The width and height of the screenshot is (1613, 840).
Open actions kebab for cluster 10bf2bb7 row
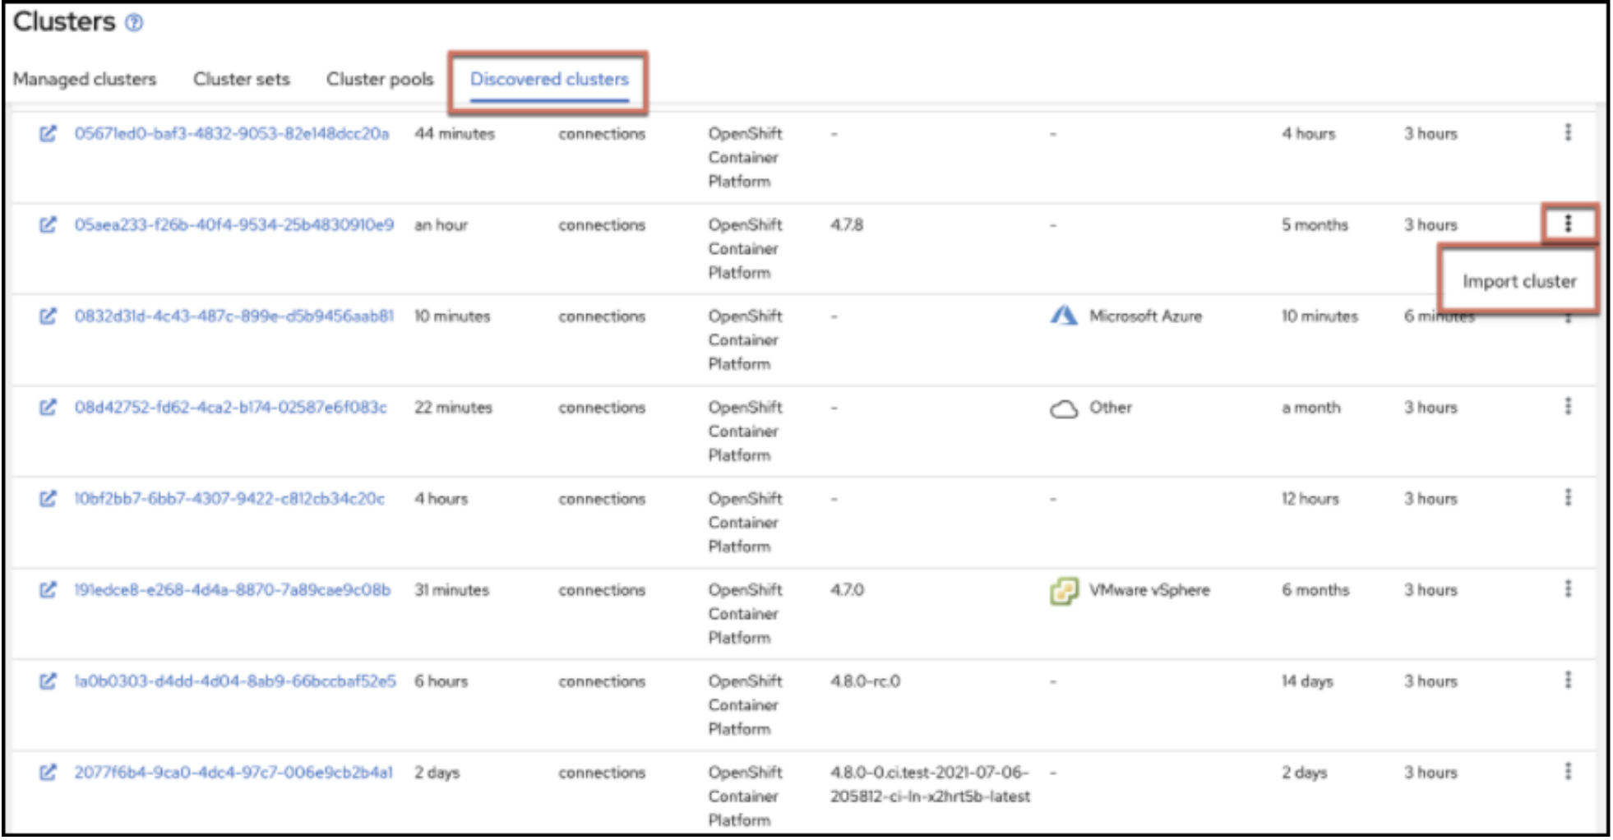(1568, 497)
